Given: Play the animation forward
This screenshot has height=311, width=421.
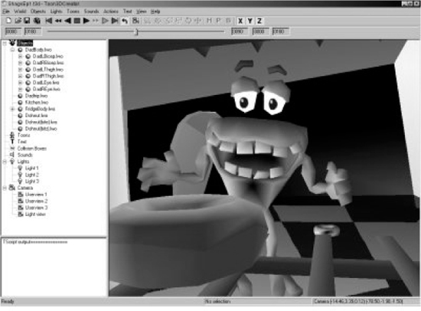Looking at the screenshot, I should coord(86,21).
